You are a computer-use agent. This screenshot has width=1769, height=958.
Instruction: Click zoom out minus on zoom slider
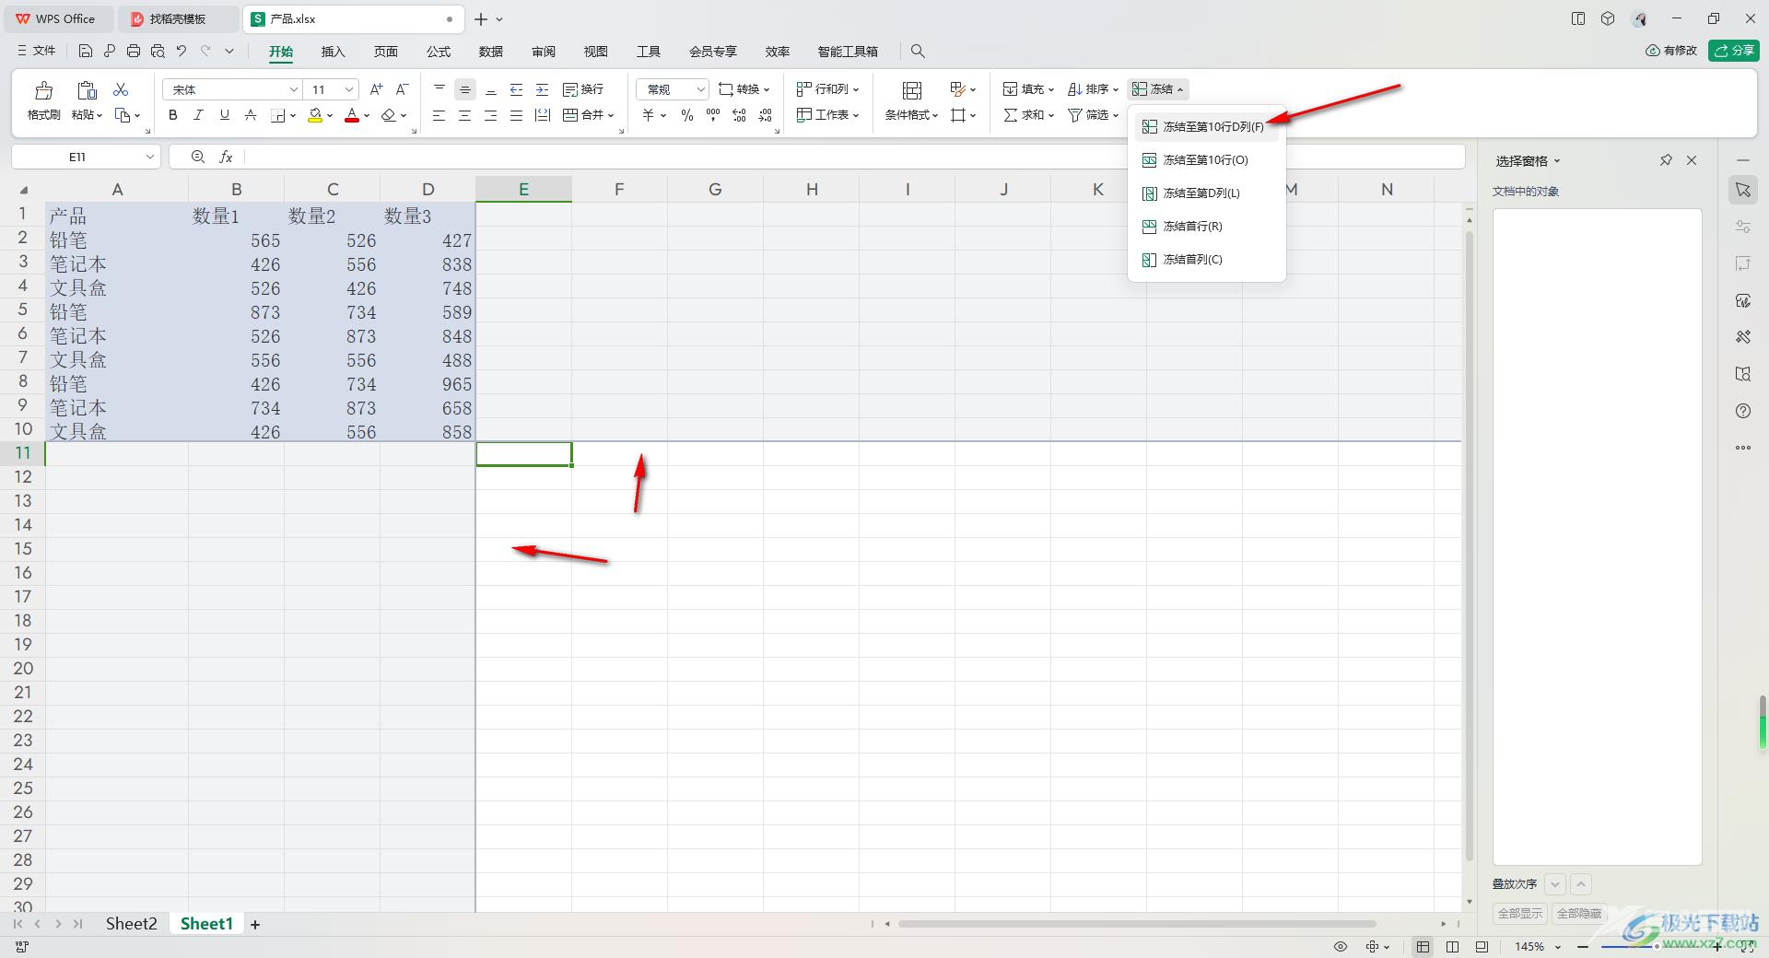pyautogui.click(x=1583, y=947)
